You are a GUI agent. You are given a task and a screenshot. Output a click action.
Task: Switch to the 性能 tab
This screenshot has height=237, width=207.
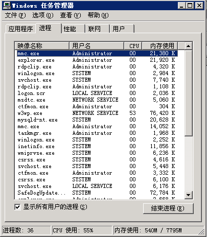coord(73,29)
